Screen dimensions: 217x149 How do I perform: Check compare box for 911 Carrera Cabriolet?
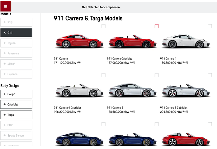157,26
